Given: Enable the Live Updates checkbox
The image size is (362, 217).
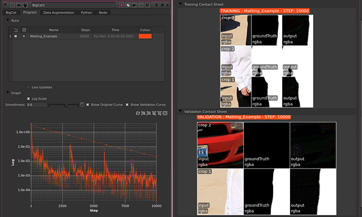Looking at the screenshot, I should pos(28,87).
